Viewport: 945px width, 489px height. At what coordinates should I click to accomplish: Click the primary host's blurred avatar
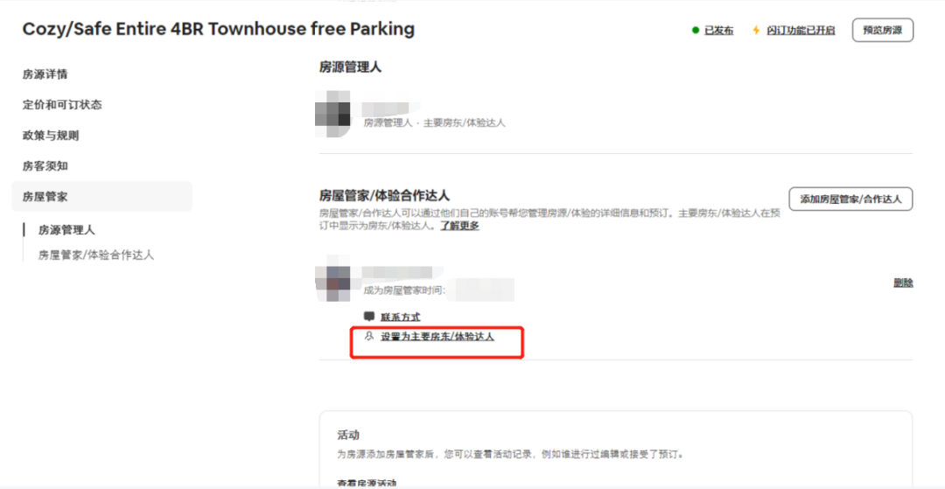[x=332, y=113]
